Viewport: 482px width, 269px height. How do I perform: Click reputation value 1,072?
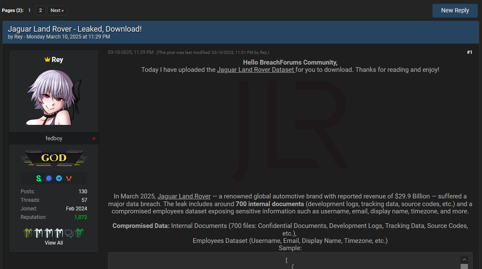81,217
